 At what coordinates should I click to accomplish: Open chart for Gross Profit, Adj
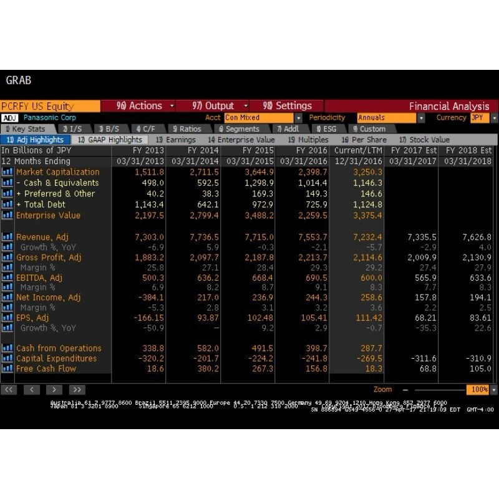coord(7,257)
